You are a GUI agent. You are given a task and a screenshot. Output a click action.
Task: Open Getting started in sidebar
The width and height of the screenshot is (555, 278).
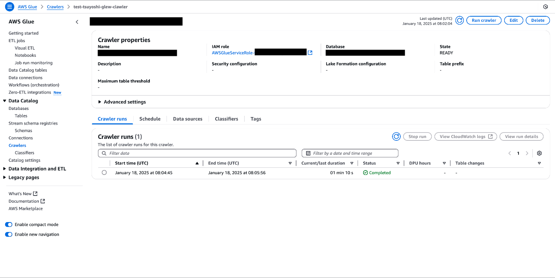coord(23,33)
